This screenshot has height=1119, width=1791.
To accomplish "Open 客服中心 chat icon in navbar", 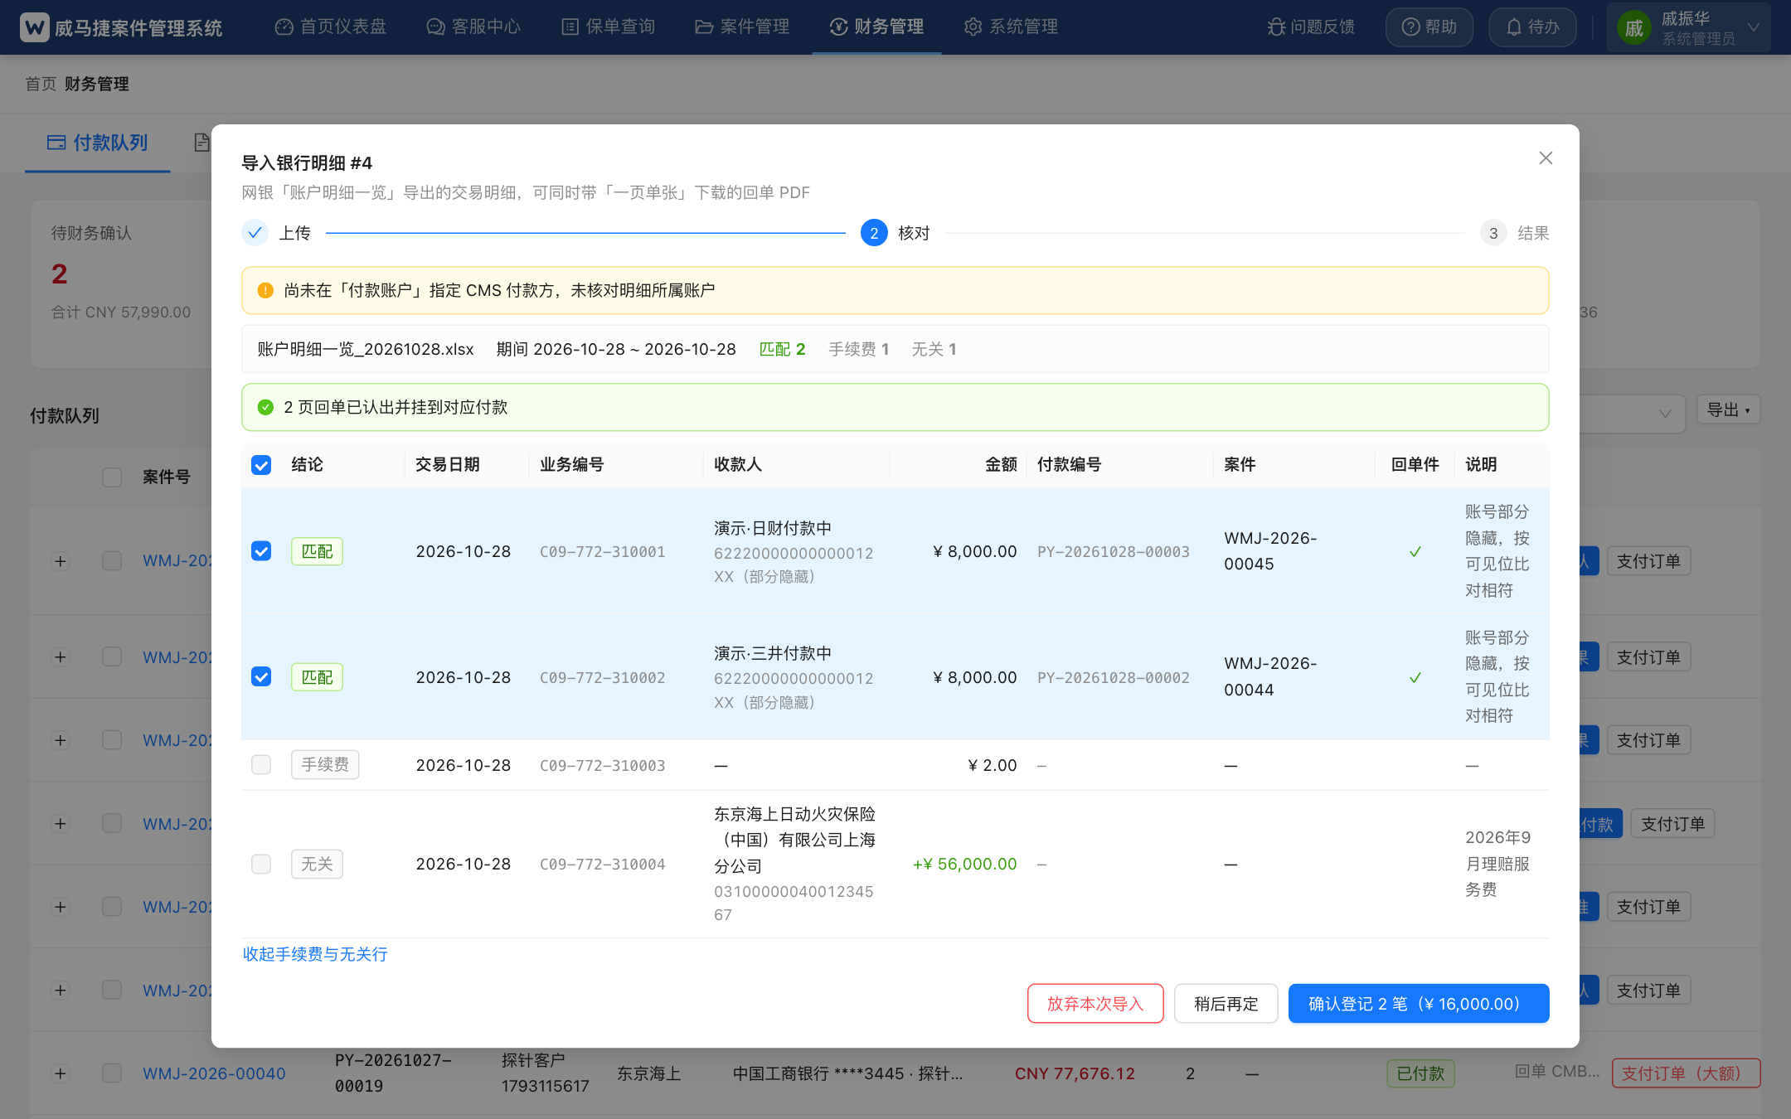I will click(435, 27).
